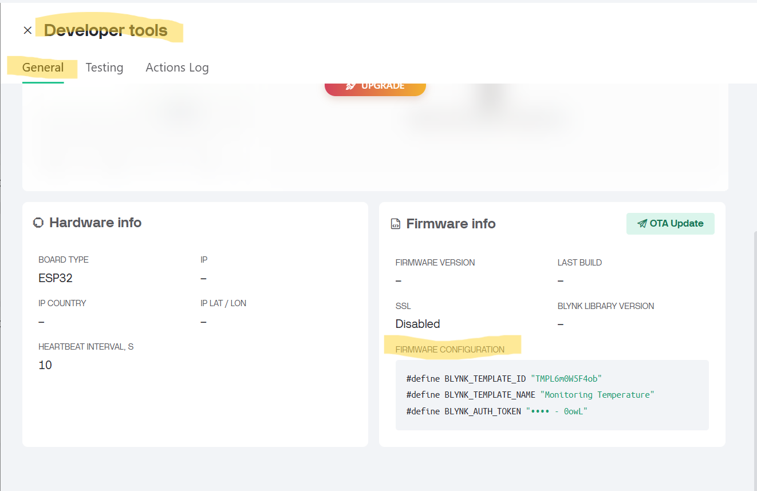Click the chip icon beside Hardware info
Image resolution: width=757 pixels, height=491 pixels.
point(38,223)
